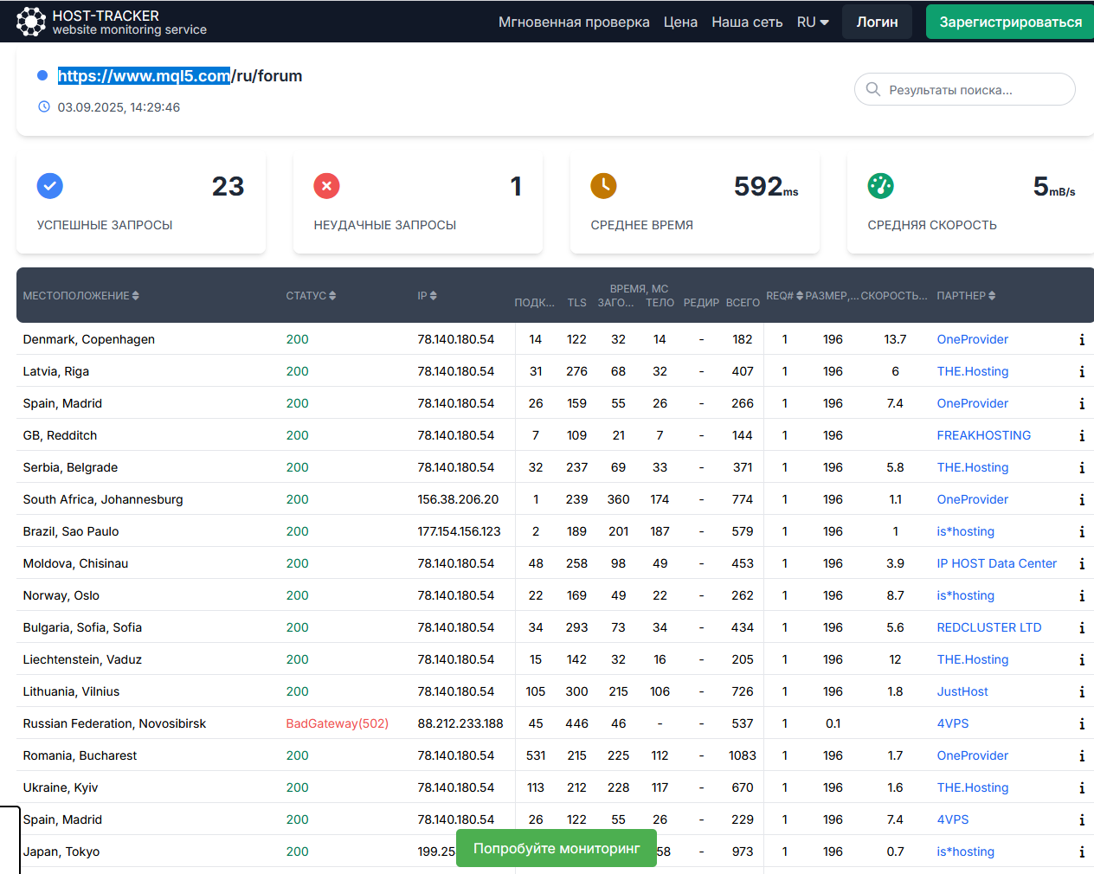
Task: Click the clock icon beside check date
Action: [44, 107]
